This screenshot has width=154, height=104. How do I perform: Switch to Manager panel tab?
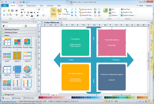click(16, 98)
